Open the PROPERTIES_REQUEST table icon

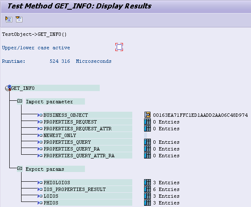tap(147, 122)
